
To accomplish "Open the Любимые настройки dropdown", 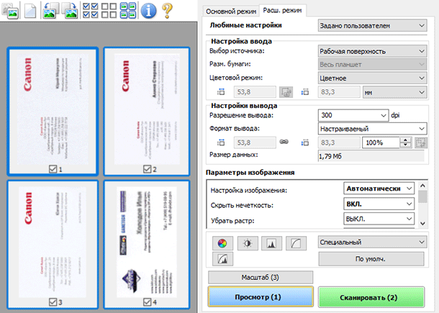I will point(372,25).
